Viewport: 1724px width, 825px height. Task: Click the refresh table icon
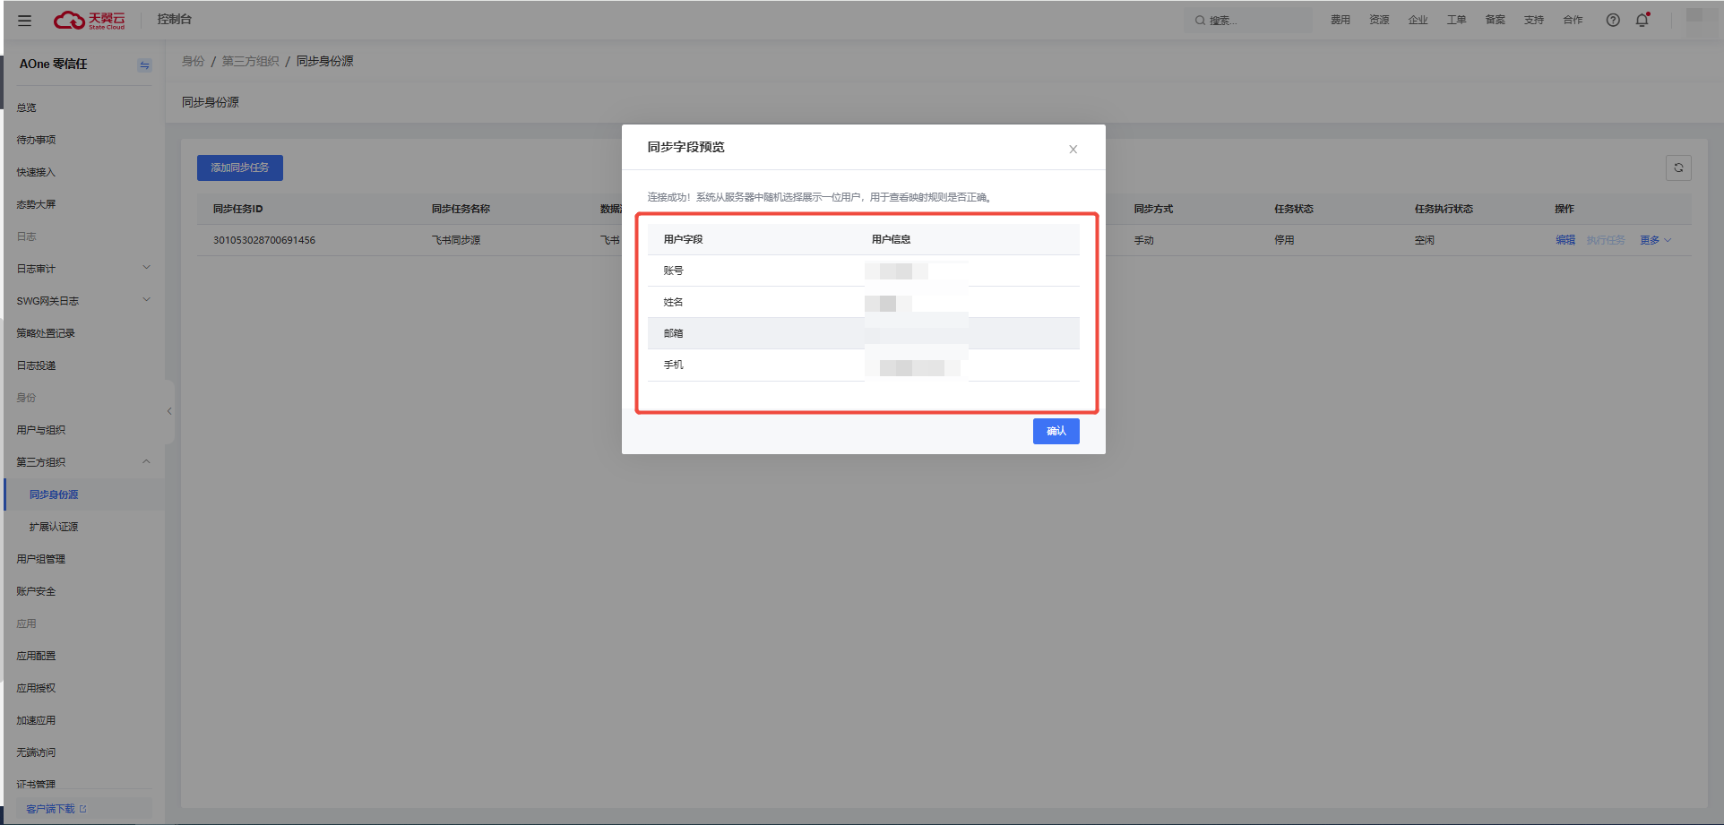click(1678, 168)
